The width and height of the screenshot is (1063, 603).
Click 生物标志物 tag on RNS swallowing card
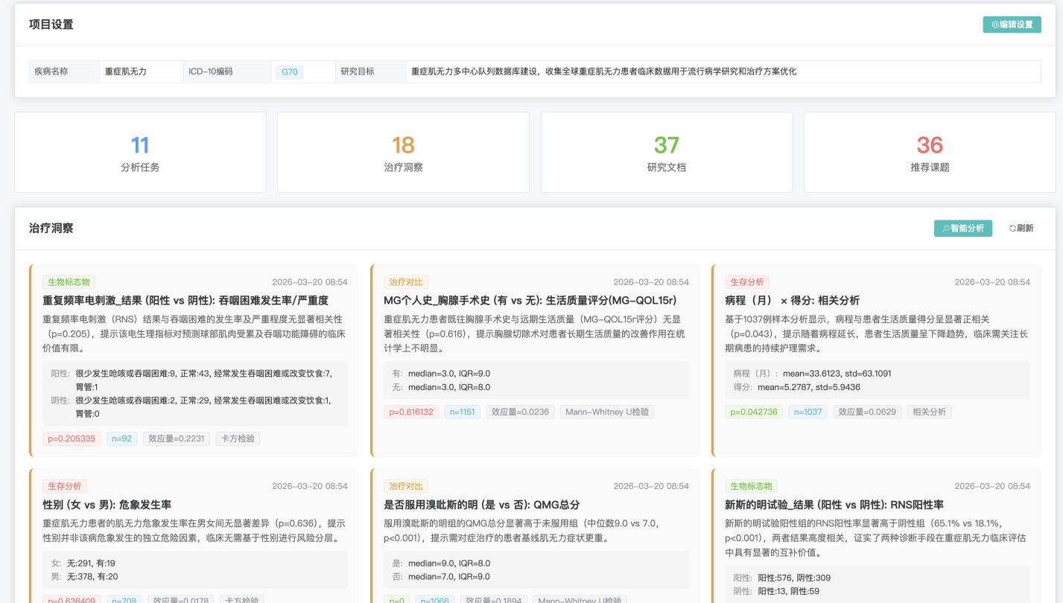pos(69,282)
